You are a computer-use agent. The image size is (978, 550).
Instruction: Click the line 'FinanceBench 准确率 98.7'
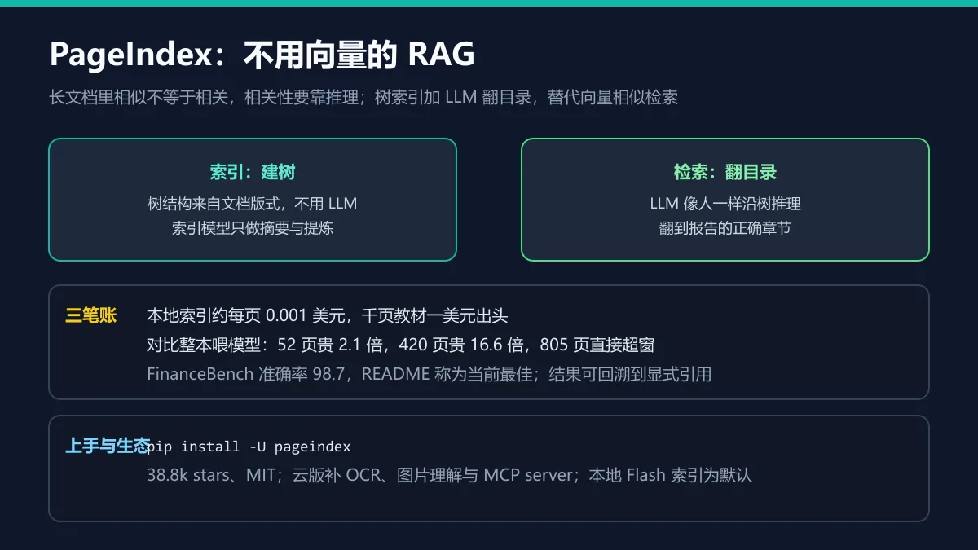coord(430,375)
